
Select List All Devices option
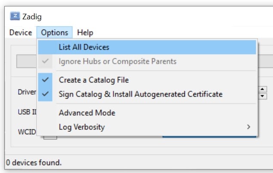[x=84, y=47]
